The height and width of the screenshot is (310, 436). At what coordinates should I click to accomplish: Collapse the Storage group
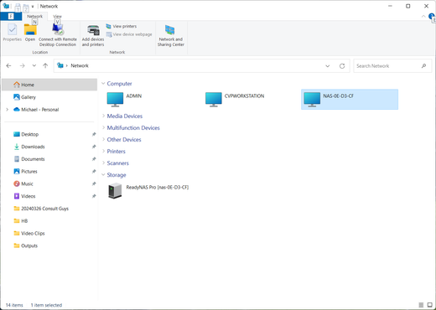coord(103,175)
